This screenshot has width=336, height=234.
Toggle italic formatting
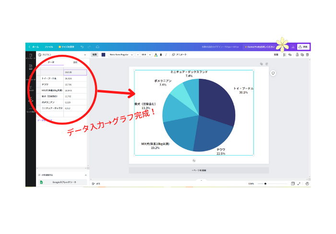pos(166,55)
